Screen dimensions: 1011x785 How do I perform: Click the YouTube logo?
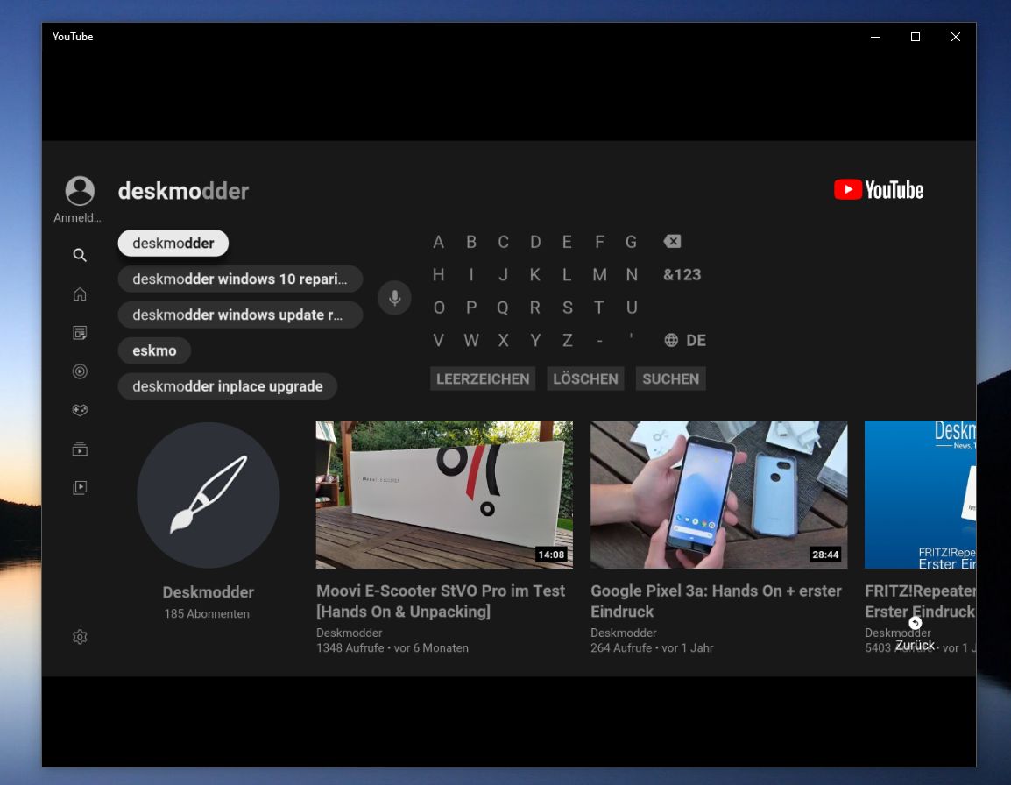pyautogui.click(x=879, y=189)
